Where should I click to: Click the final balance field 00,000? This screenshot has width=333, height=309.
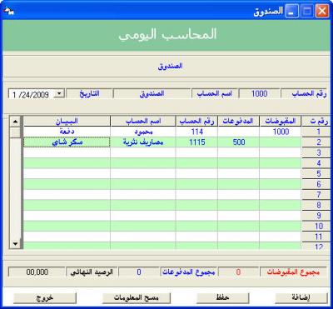[37, 272]
